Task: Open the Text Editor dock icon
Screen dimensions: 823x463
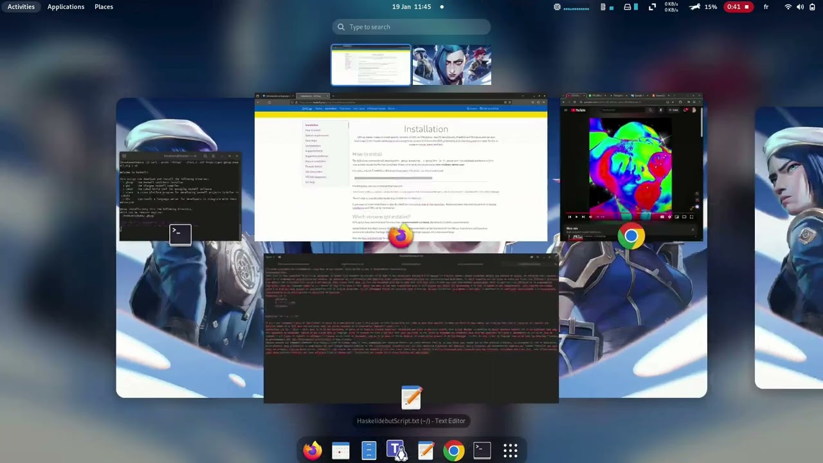Action: pos(426,451)
